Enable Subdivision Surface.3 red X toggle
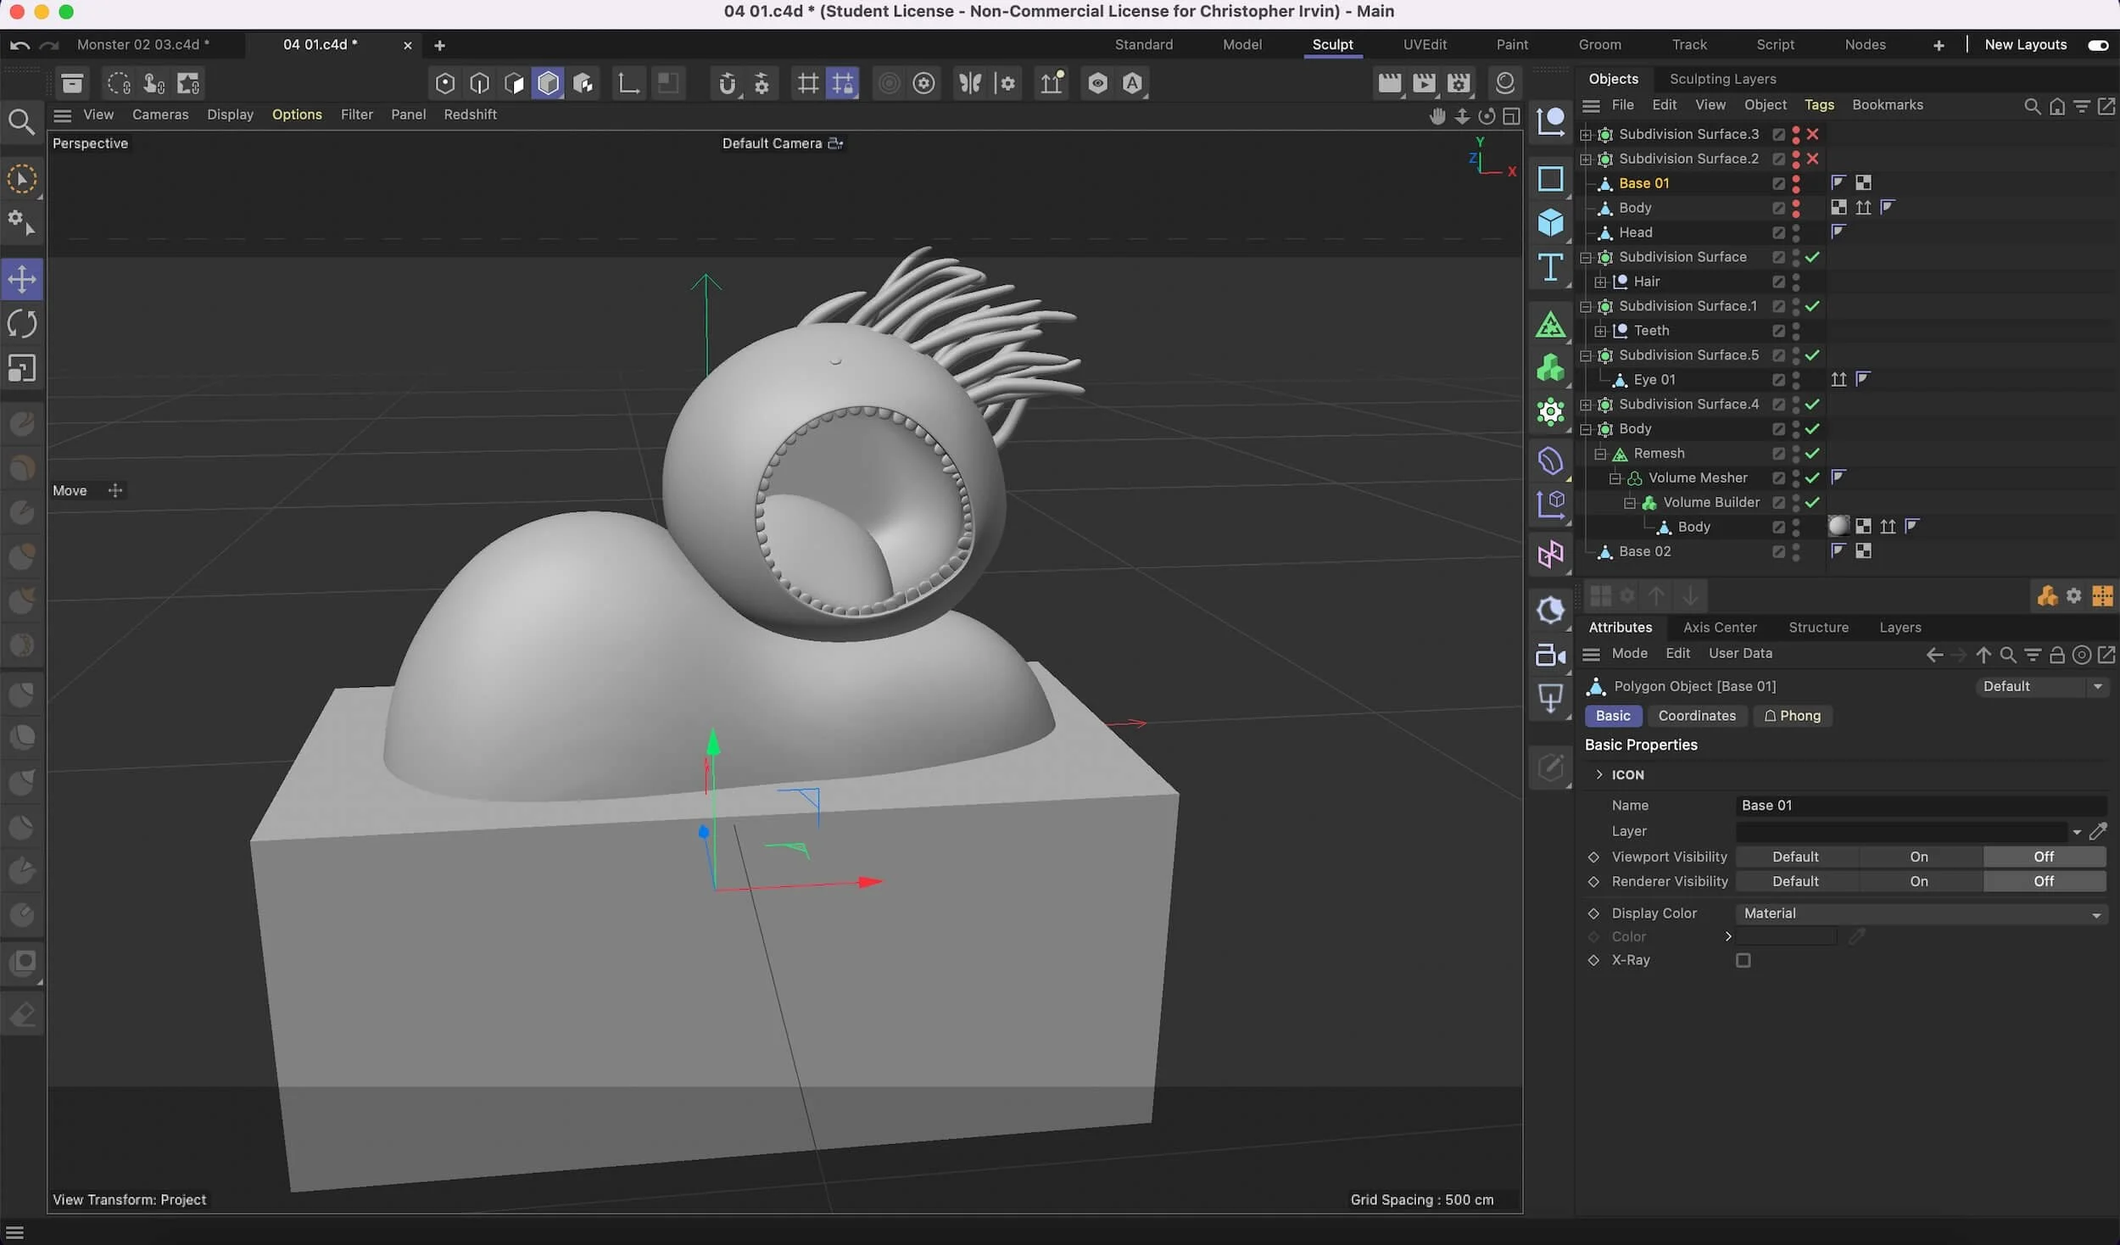 1812,134
